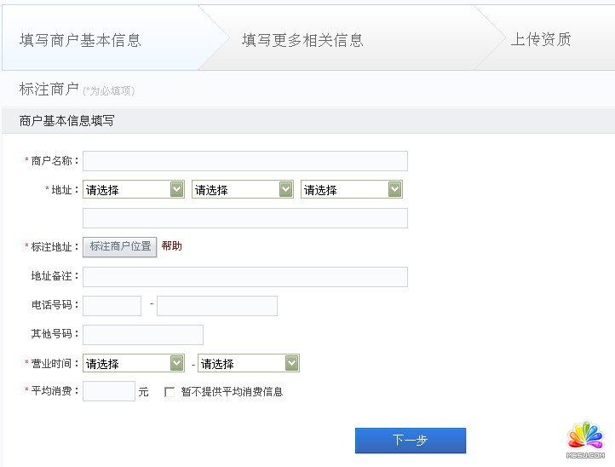The height and width of the screenshot is (467, 615).
Task: Check the 暂不提供平均消费信息 checkbox
Action: (x=170, y=393)
